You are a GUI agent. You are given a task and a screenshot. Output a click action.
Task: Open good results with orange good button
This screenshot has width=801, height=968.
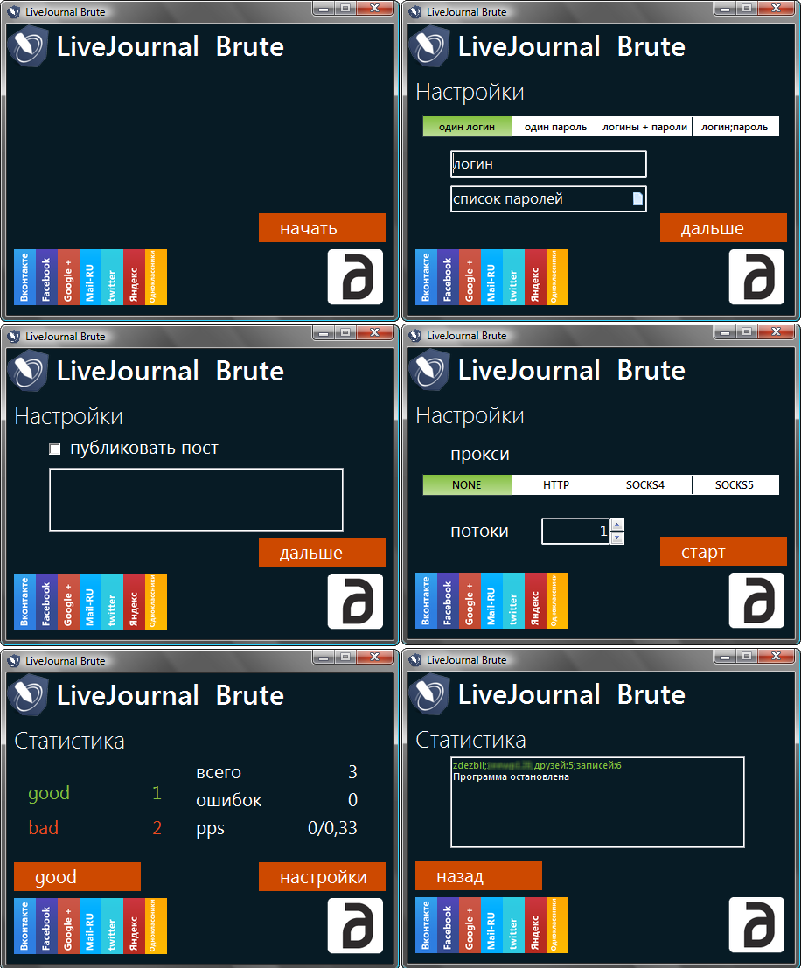(x=77, y=877)
